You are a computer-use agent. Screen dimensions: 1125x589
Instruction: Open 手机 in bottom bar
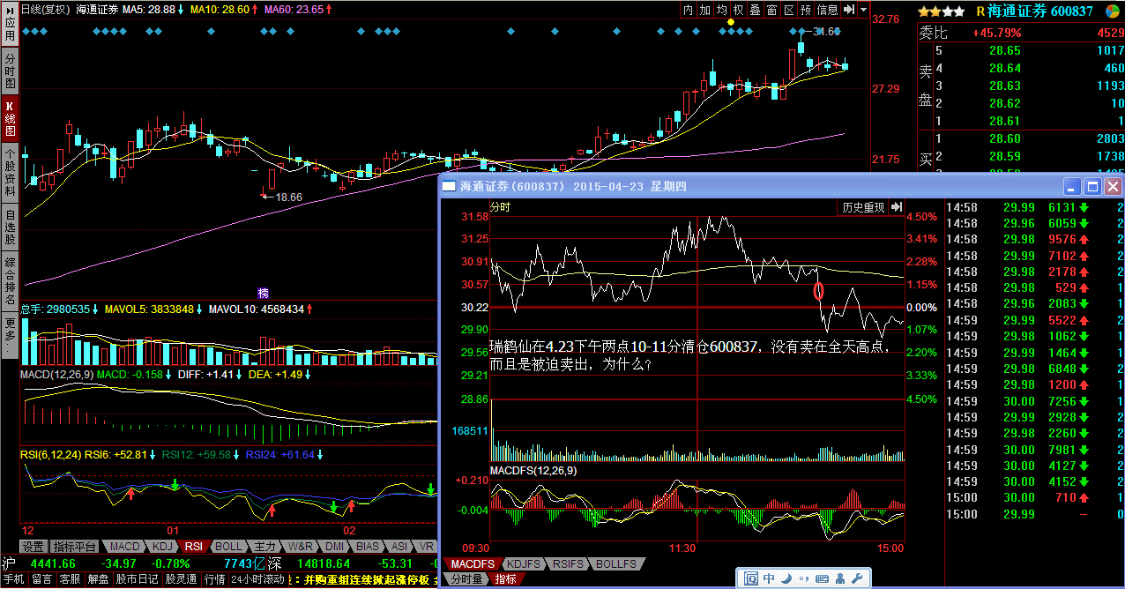click(x=13, y=580)
